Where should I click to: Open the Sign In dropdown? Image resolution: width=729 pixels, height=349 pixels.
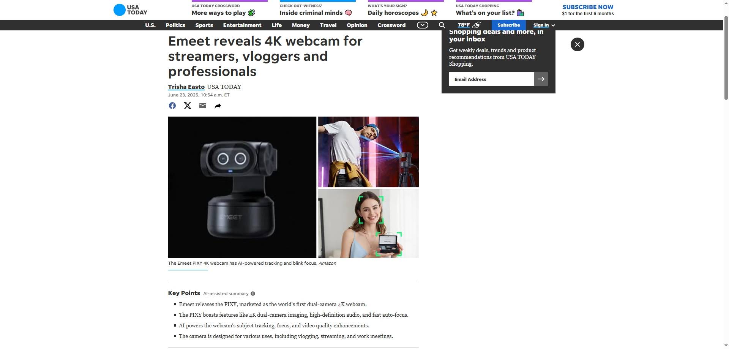[x=544, y=25]
